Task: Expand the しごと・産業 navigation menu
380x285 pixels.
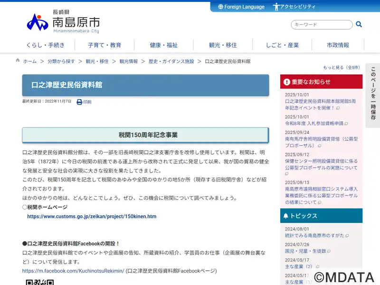Action: coord(282,45)
